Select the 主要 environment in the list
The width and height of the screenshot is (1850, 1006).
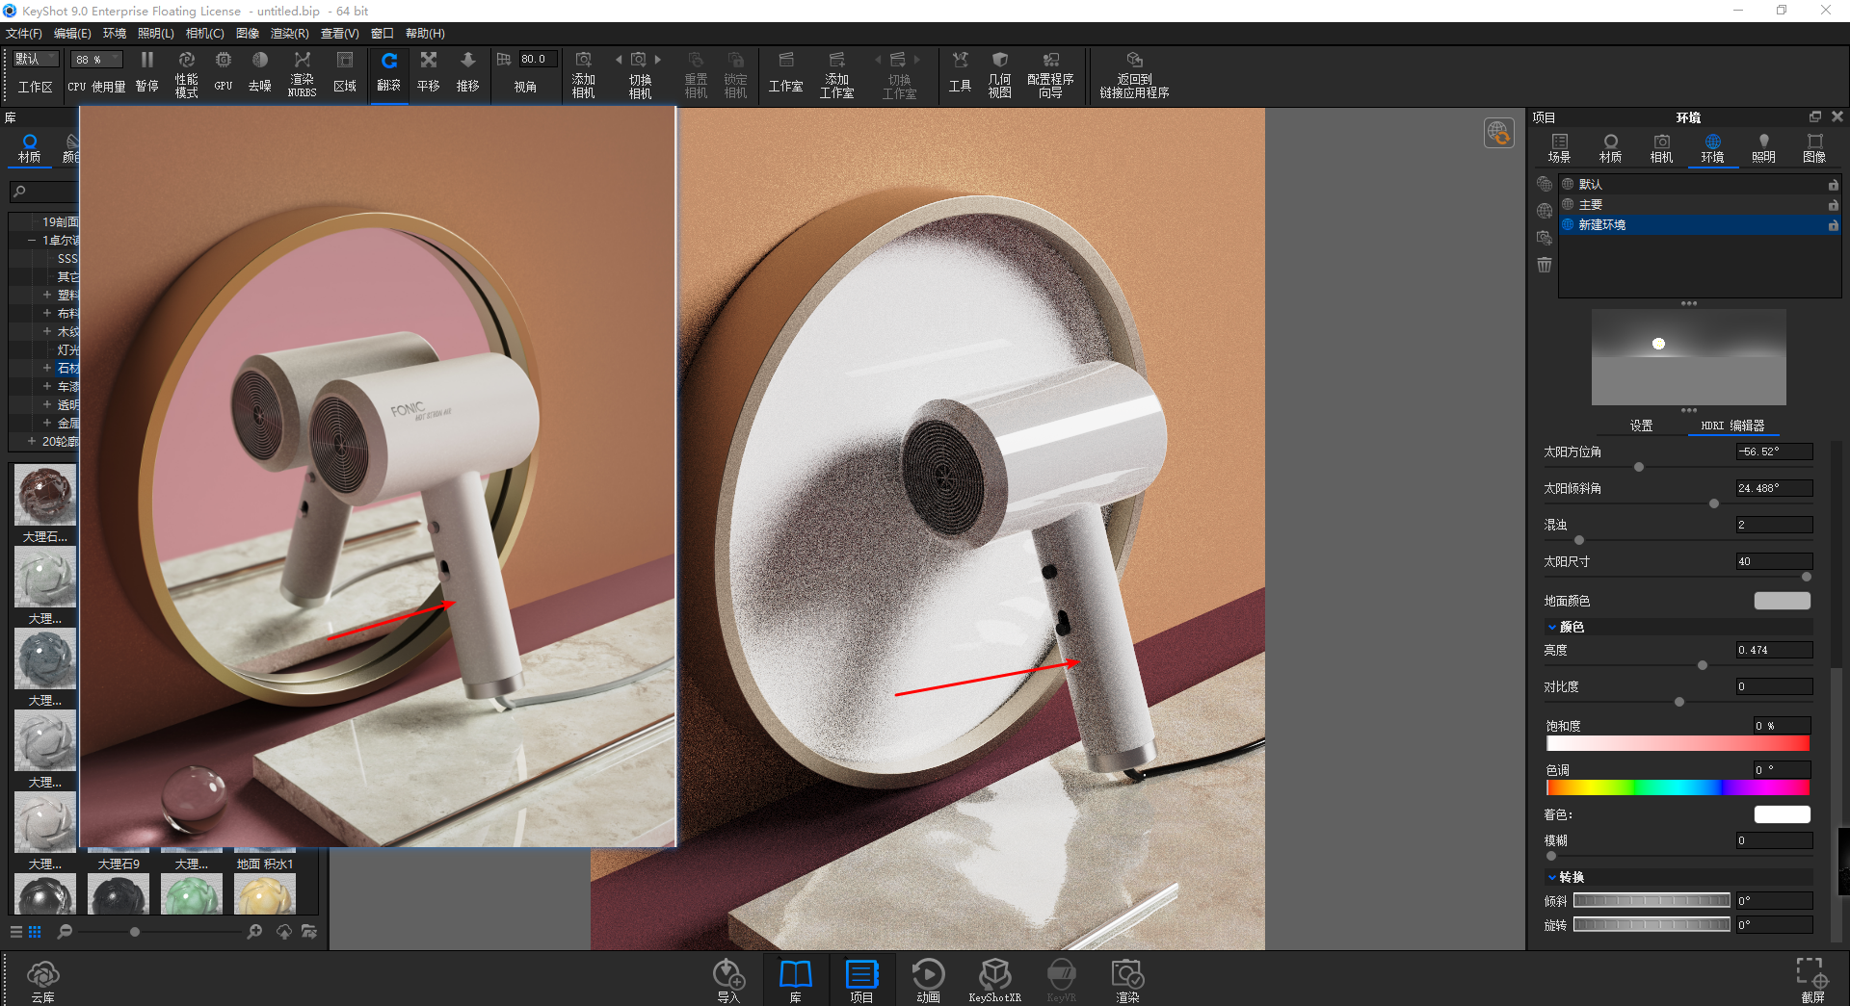pyautogui.click(x=1699, y=204)
